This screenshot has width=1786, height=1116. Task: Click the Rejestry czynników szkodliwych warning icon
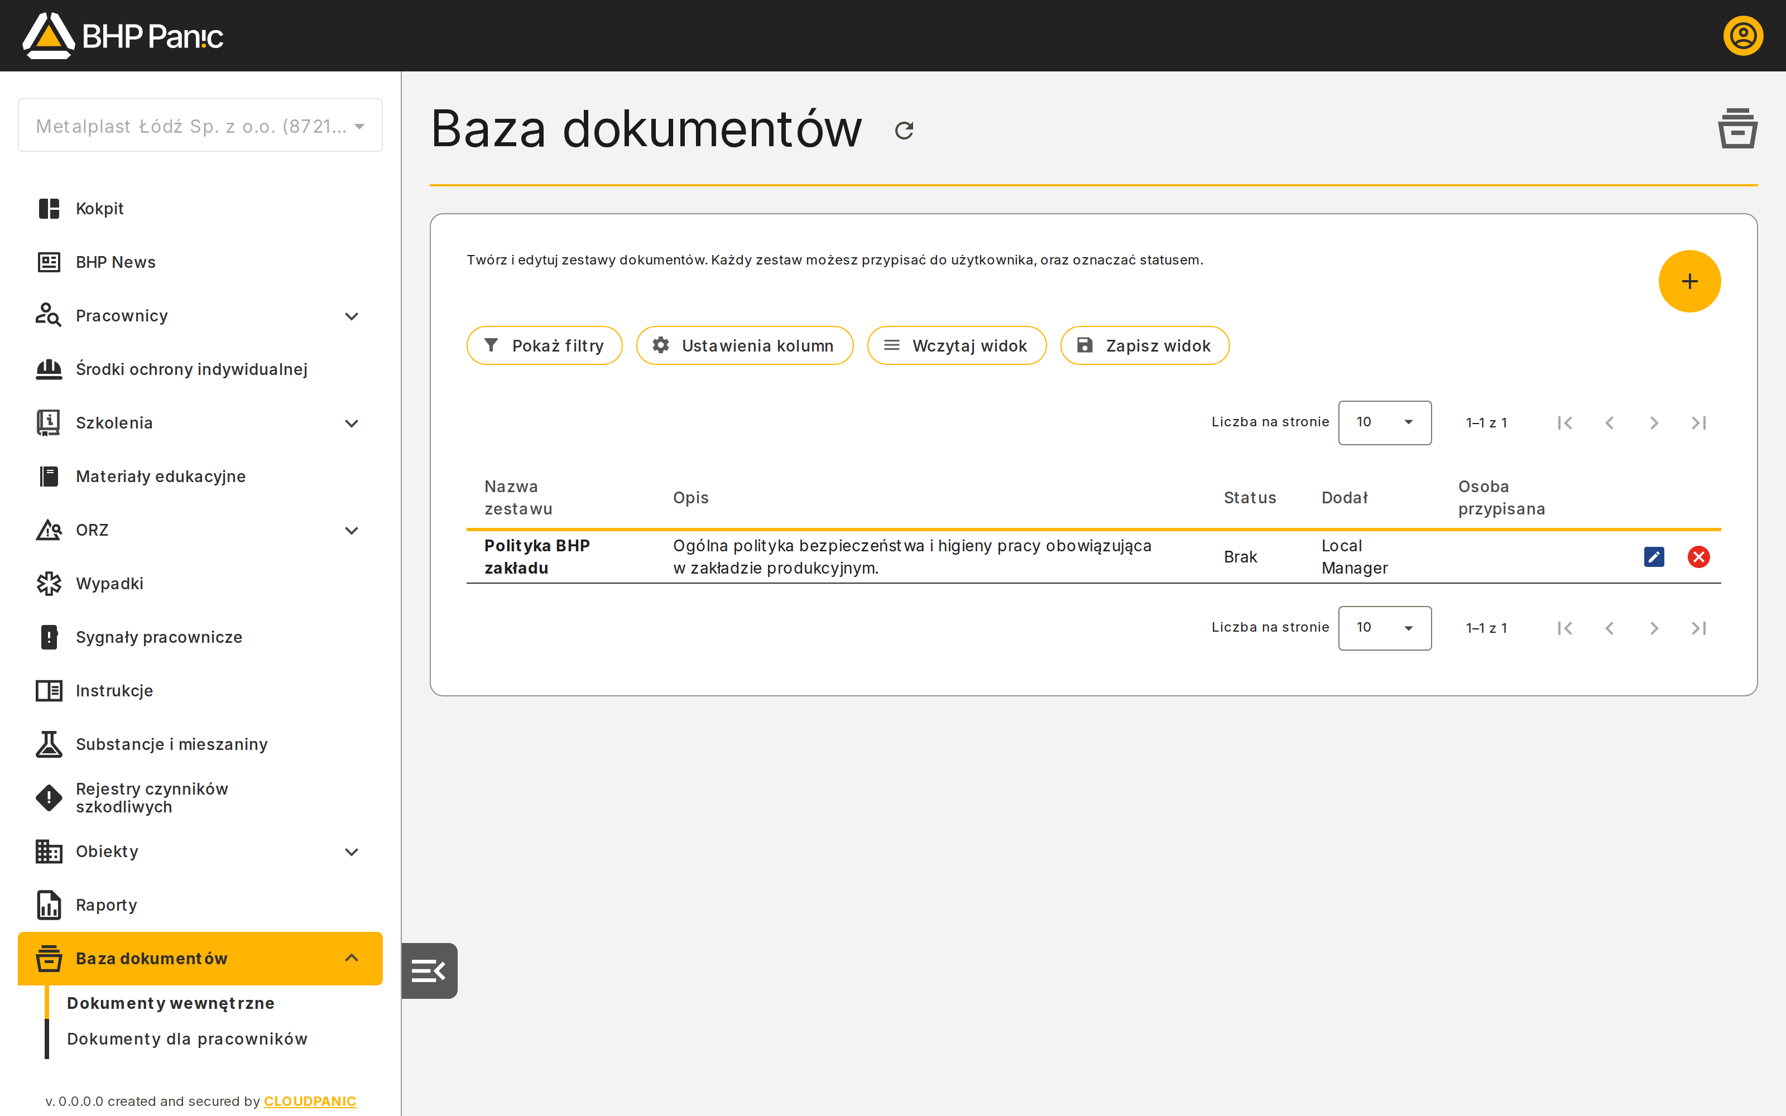click(x=49, y=798)
